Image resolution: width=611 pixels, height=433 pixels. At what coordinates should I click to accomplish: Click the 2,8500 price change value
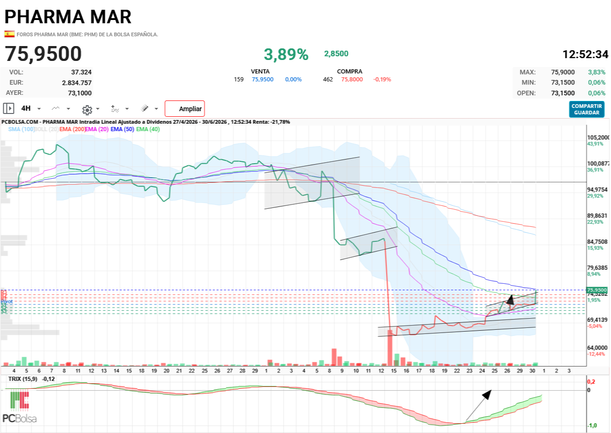point(336,53)
